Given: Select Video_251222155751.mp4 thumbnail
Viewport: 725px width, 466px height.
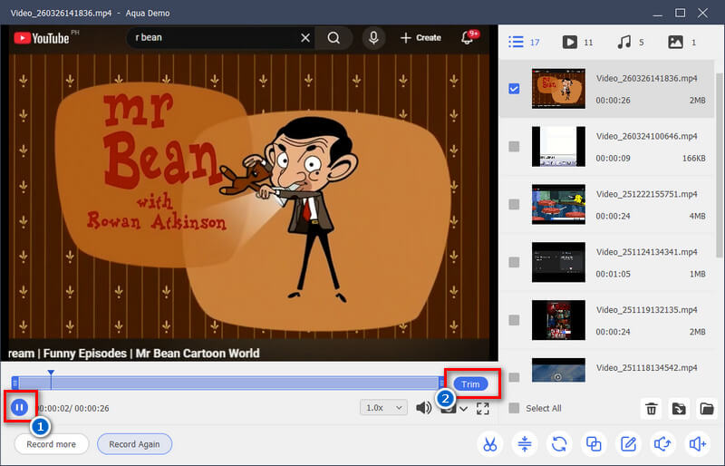Looking at the screenshot, I should click(558, 204).
